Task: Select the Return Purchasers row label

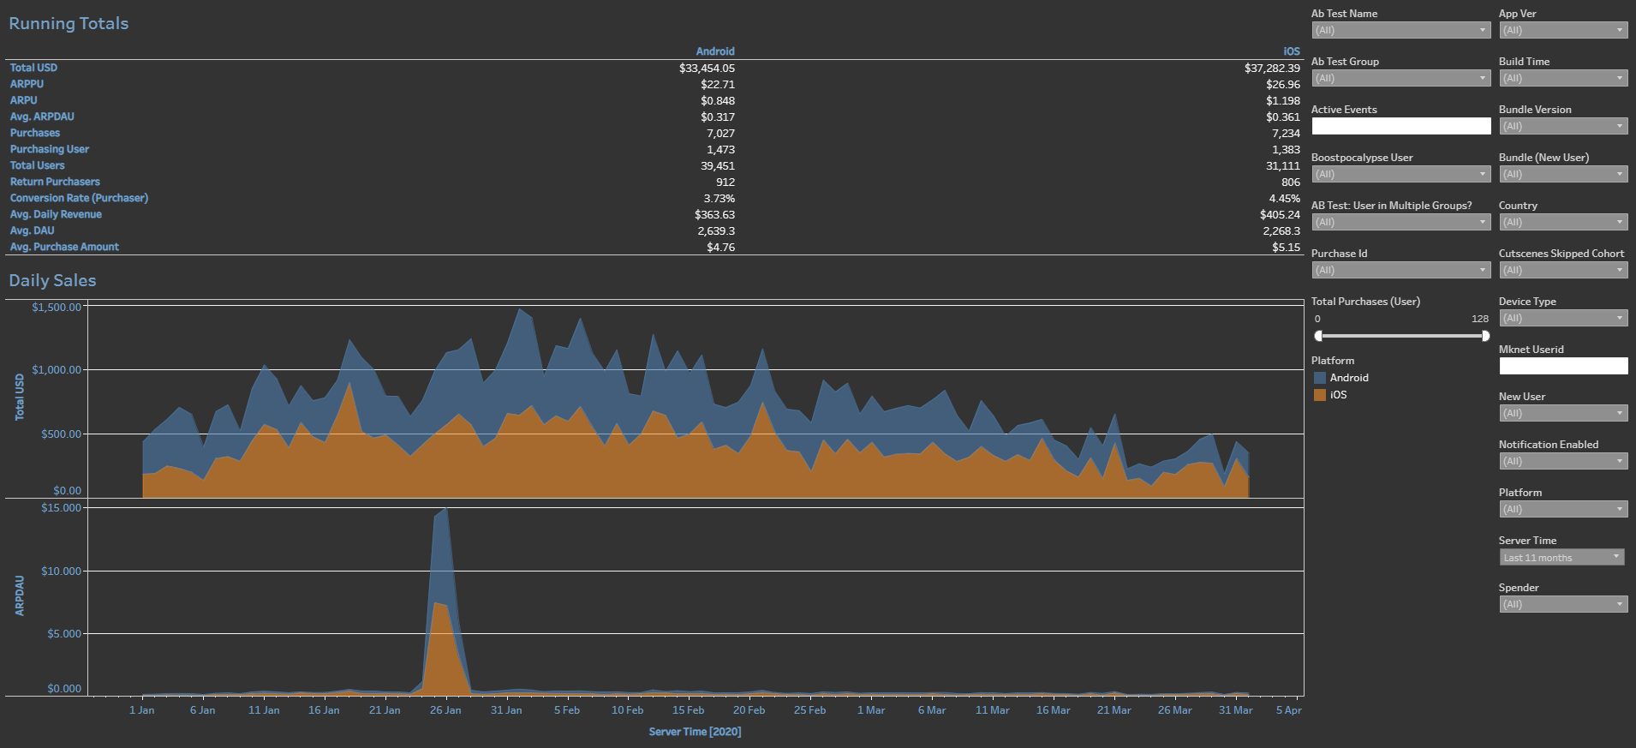Action: (x=55, y=182)
